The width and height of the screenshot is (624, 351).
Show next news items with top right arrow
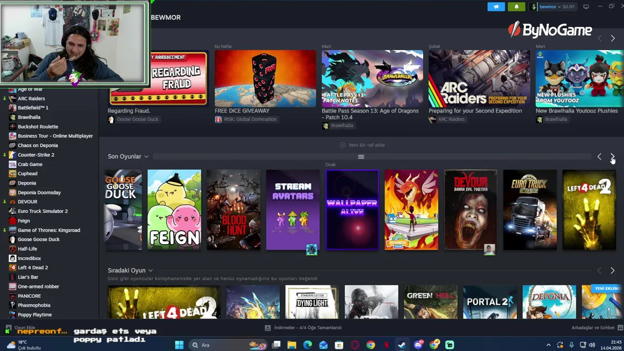click(613, 39)
